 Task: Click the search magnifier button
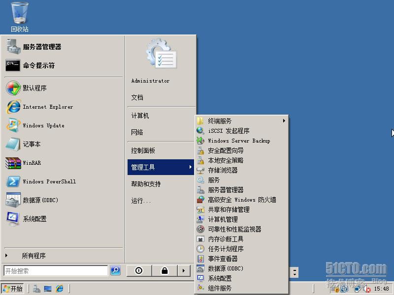coord(115,270)
